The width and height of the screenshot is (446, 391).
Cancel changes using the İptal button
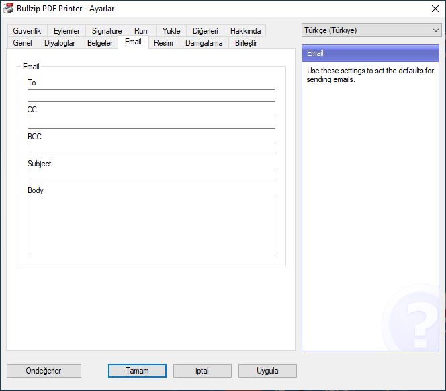click(202, 371)
